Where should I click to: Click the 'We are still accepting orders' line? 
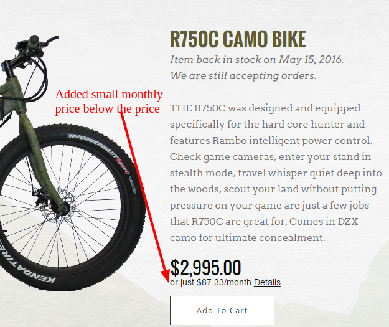click(243, 76)
